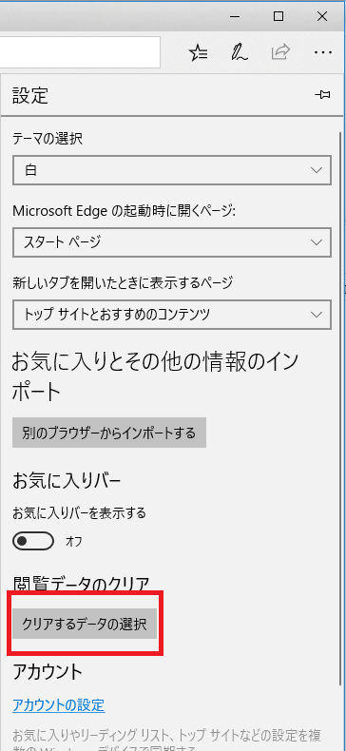Maximize the Edge window
The image size is (346, 751).
(278, 16)
